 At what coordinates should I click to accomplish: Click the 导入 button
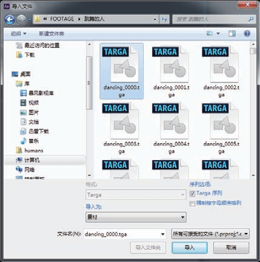[x=190, y=247]
